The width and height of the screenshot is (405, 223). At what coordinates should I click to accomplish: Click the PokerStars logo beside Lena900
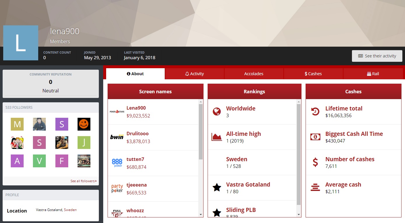(117, 112)
